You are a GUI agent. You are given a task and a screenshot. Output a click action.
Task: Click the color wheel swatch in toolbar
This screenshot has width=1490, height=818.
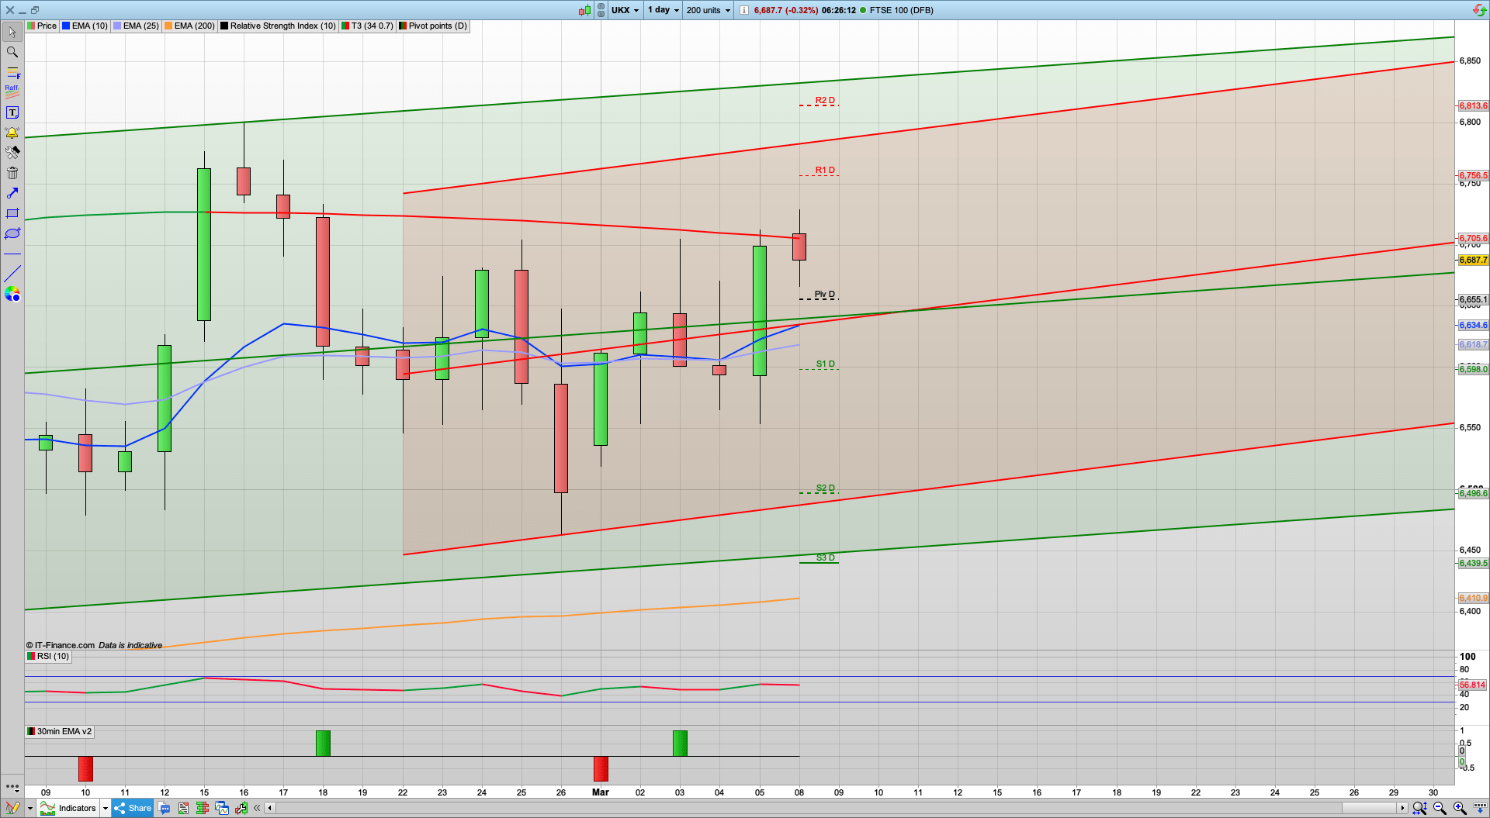coord(12,294)
